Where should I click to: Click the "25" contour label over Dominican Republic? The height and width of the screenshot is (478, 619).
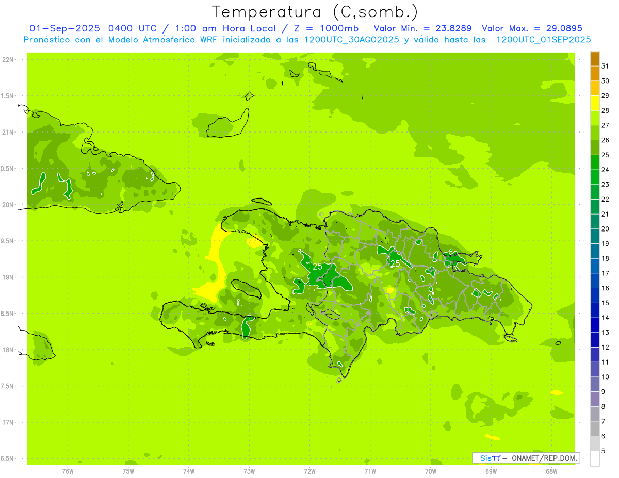pyautogui.click(x=395, y=263)
